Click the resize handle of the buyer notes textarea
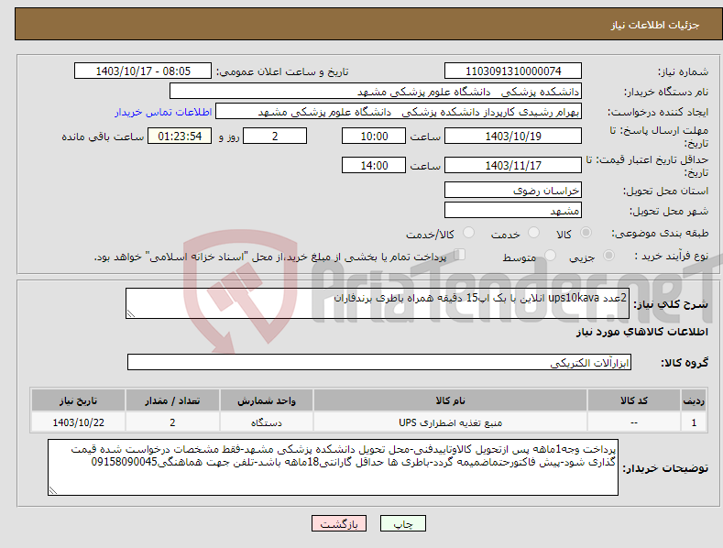Image resolution: width=723 pixels, height=548 pixels. [x=53, y=490]
